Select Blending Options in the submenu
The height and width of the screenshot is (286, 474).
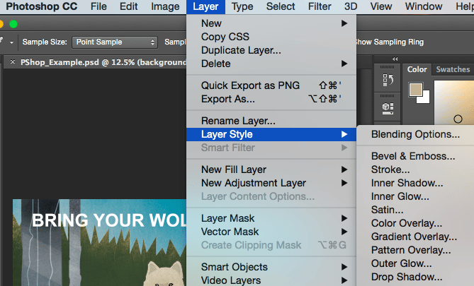(x=415, y=134)
